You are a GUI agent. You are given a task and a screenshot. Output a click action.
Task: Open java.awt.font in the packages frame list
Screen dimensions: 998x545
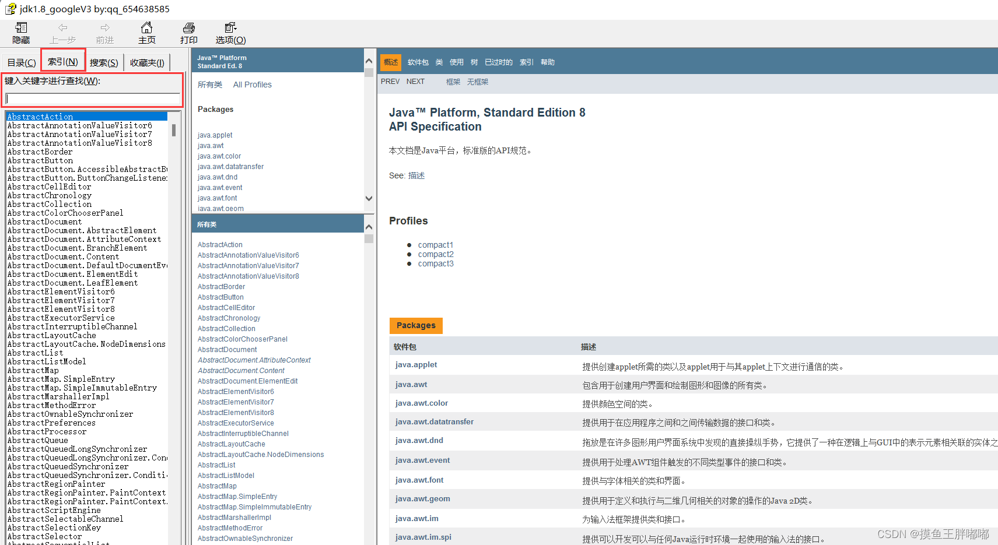(217, 198)
